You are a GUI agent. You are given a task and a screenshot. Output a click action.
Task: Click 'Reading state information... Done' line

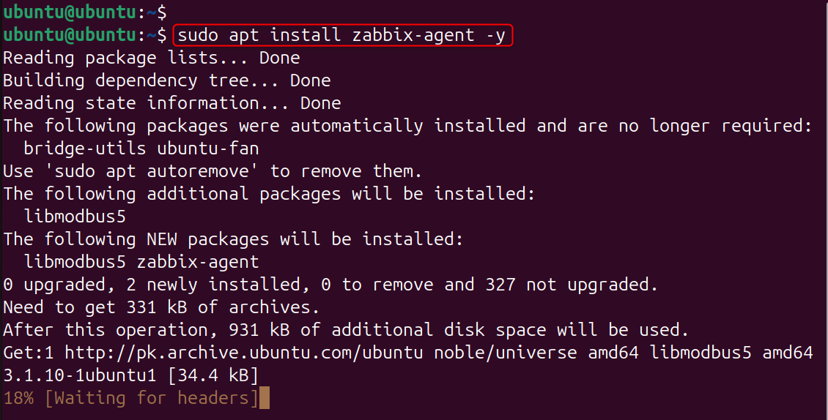pyautogui.click(x=171, y=102)
